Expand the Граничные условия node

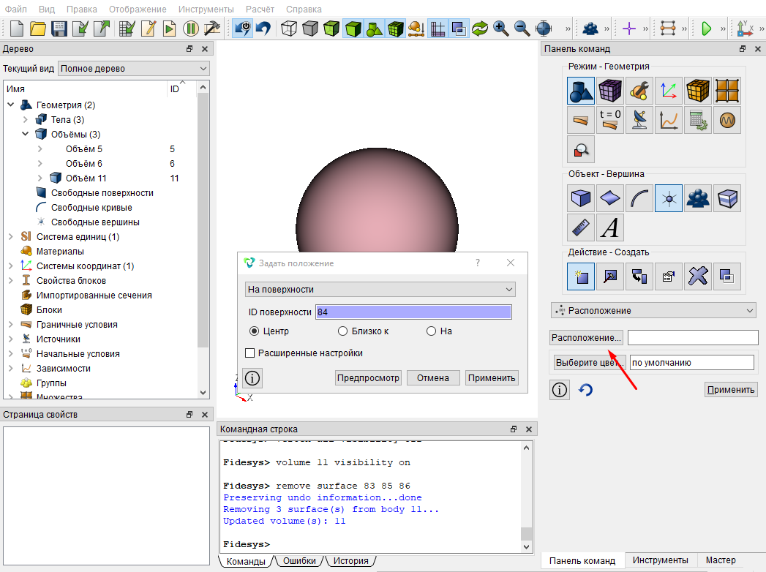[11, 324]
